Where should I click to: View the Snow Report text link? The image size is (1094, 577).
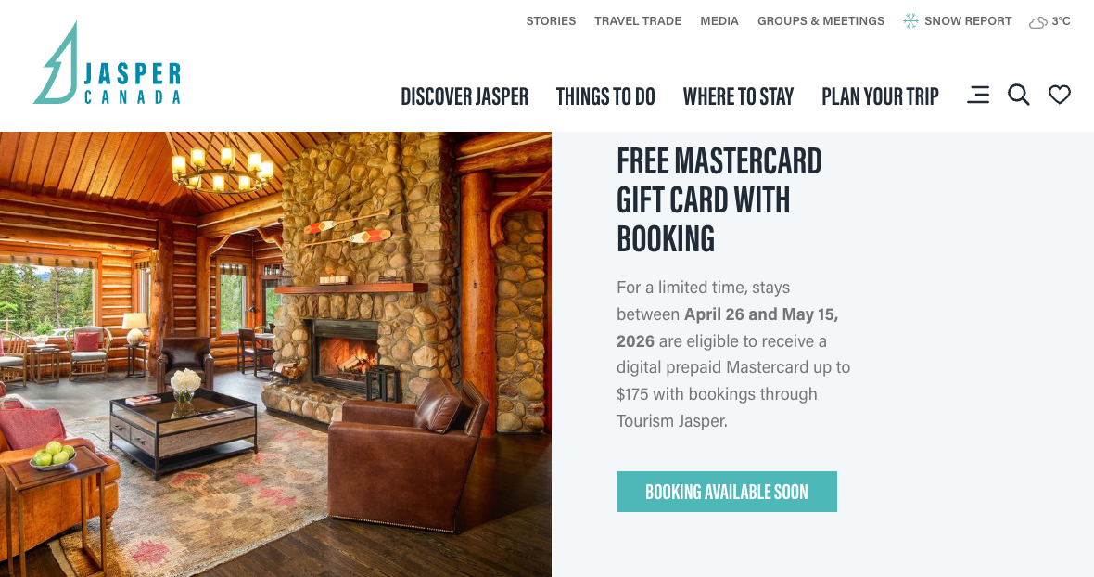968,21
